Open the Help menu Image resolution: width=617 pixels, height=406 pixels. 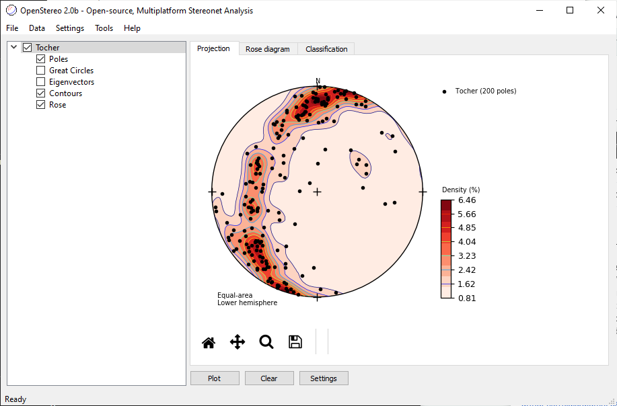coord(132,28)
